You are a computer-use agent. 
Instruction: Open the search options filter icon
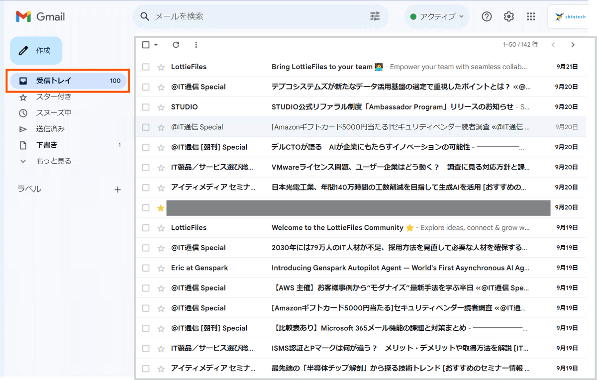pos(375,16)
